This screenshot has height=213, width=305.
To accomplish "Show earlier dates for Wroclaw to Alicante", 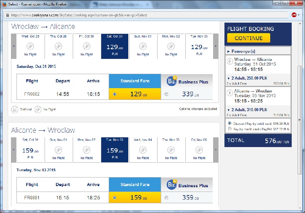I will point(14,46).
